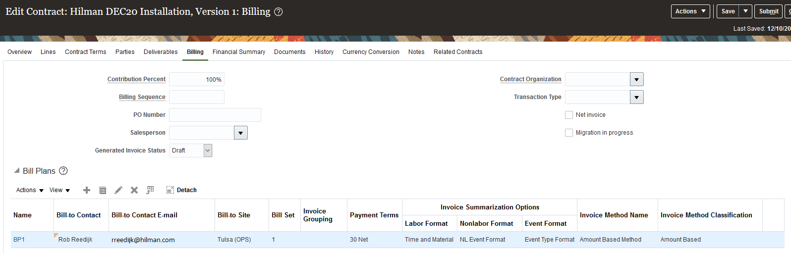Select the Billing tab
The image size is (791, 253).
click(x=195, y=52)
